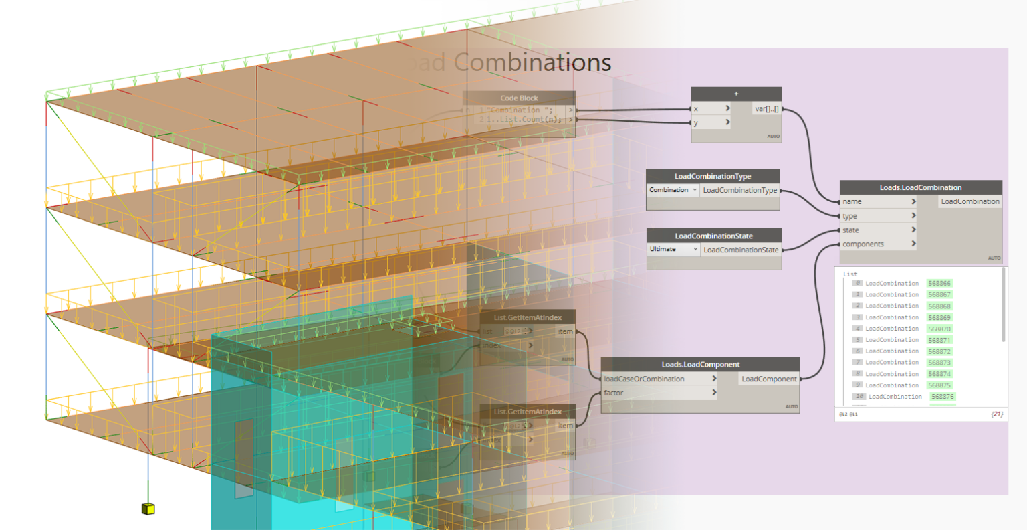
Task: Expand the state input chevron on Loads.LoadCombination
Action: (x=915, y=230)
